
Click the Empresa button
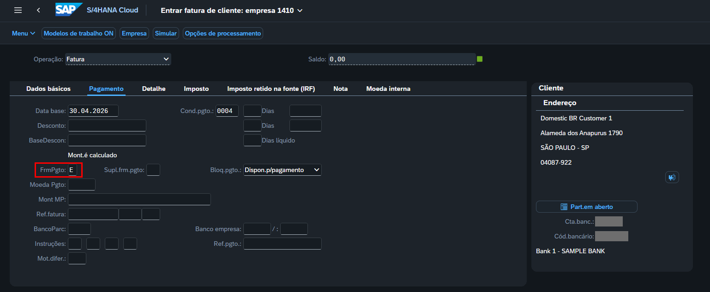coord(134,33)
